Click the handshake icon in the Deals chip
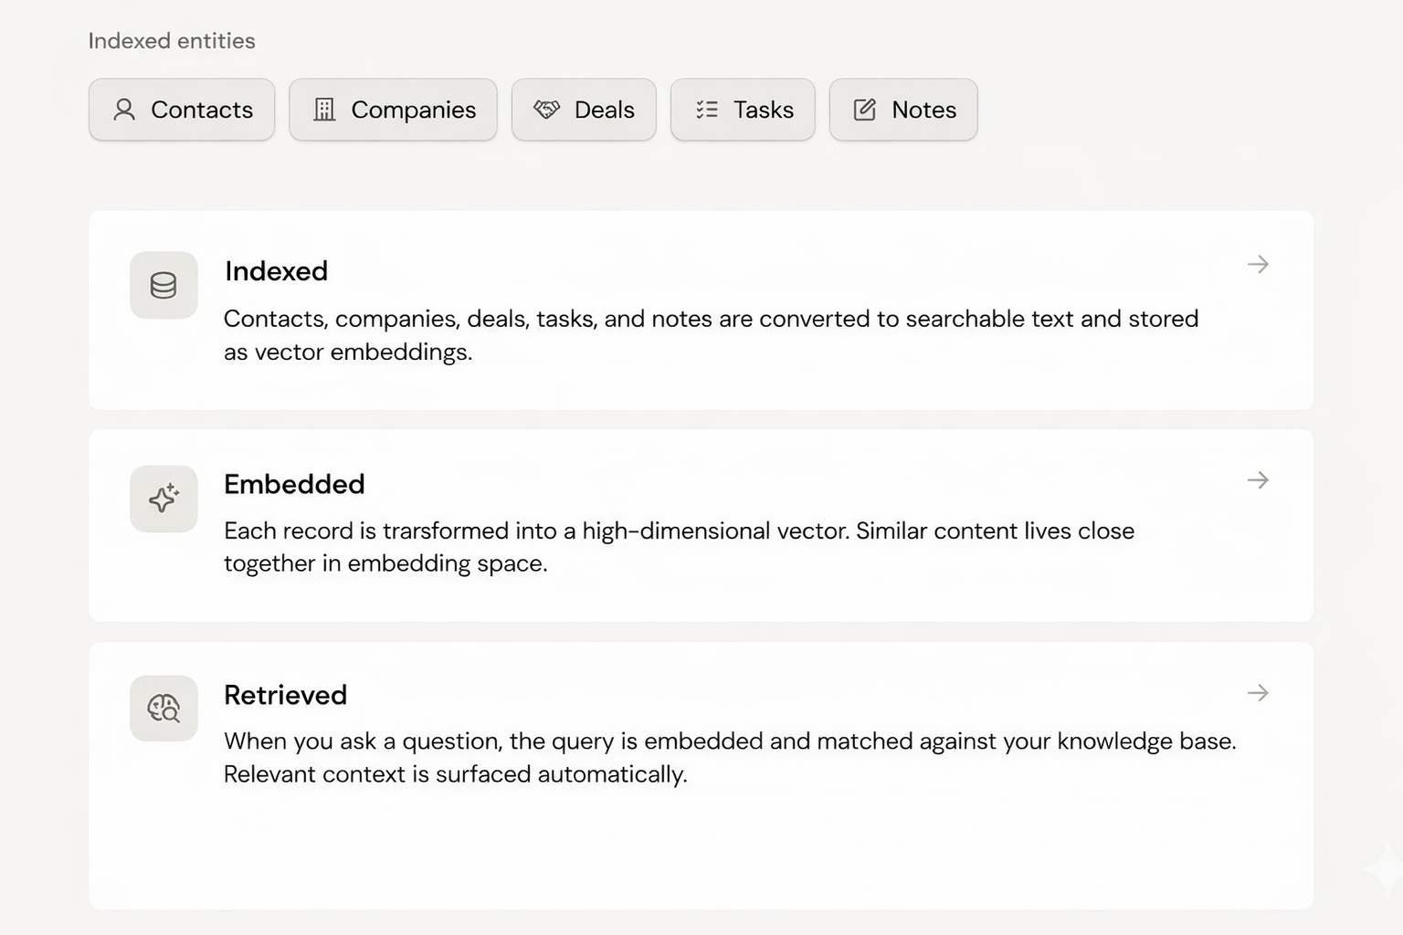1403x935 pixels. [548, 110]
